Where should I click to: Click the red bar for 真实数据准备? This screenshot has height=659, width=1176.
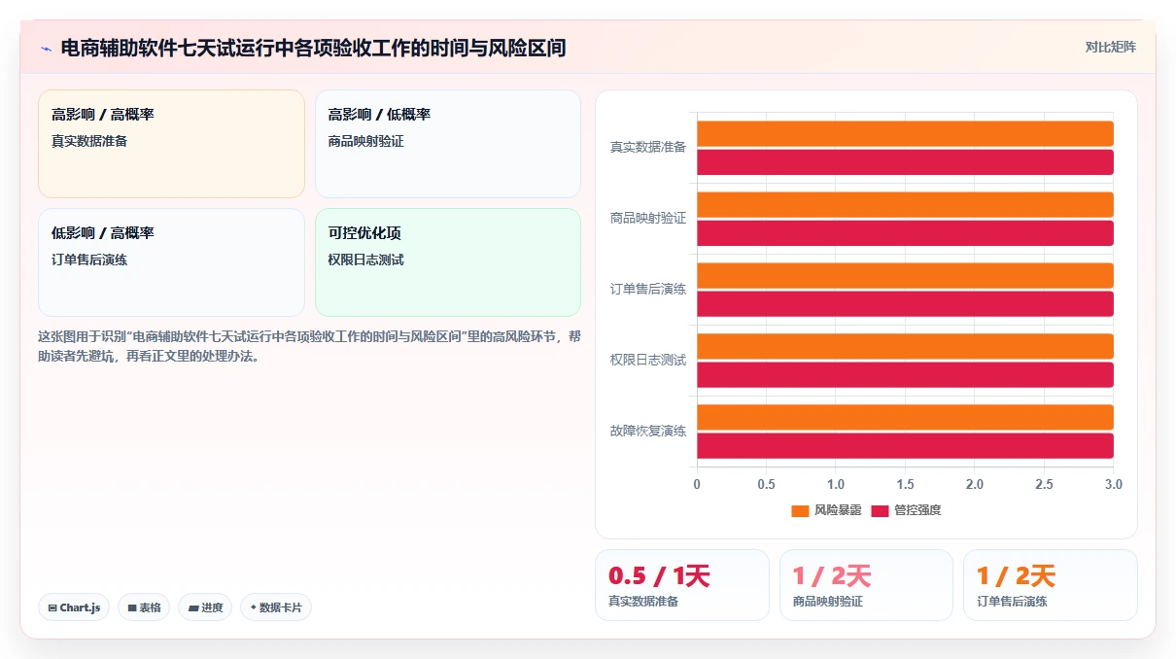[x=905, y=162]
